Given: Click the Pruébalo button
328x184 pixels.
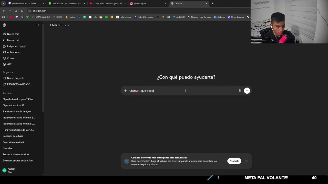Looking at the screenshot, I should click(234, 161).
